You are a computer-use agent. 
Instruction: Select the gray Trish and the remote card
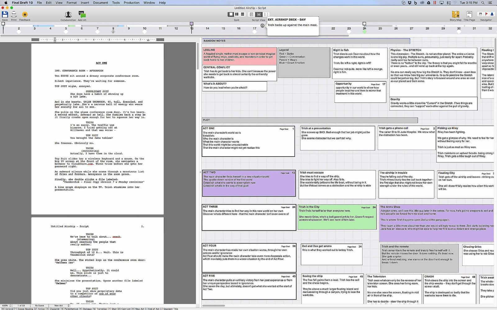pos(419,258)
